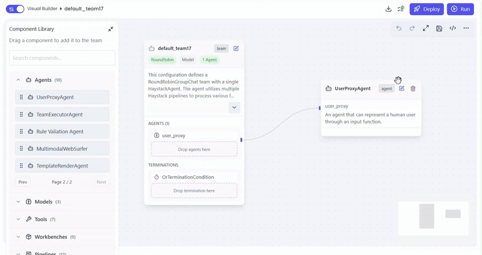Screen dimensions: 482x255
Task: Collapse the Component Library panel
Action: coord(111,29)
